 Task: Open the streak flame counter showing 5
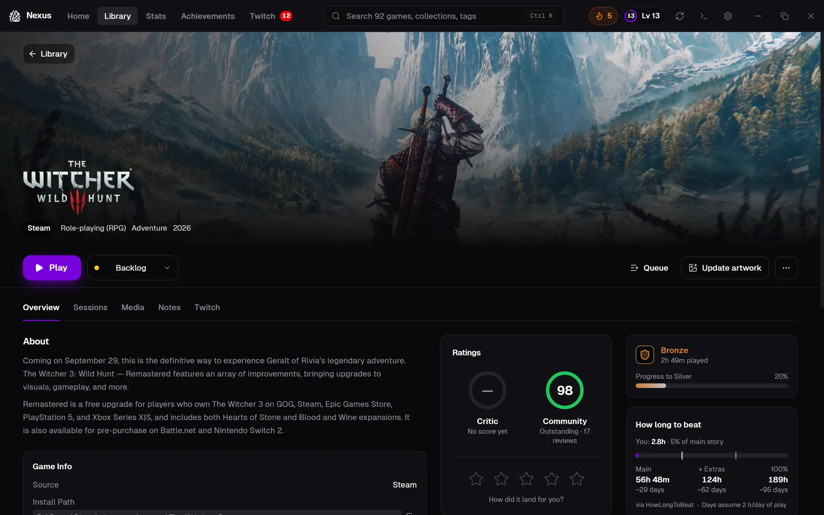[x=603, y=16]
